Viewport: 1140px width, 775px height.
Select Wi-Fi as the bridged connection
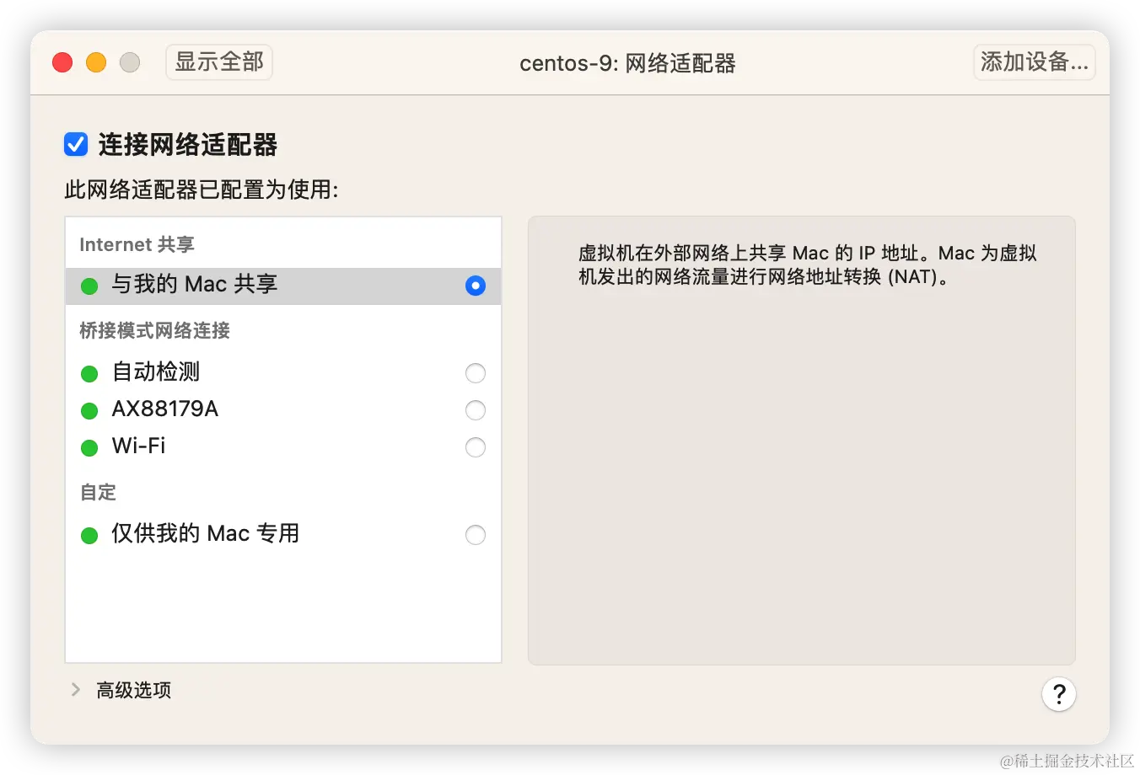point(475,447)
